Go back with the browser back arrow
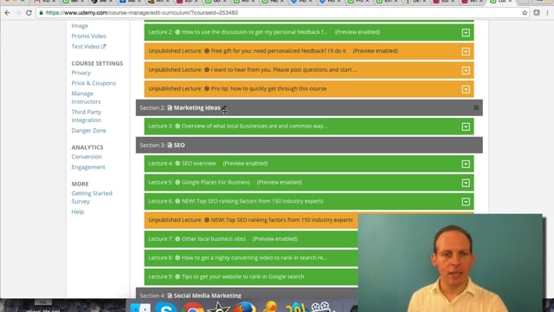This screenshot has height=312, width=554. [8, 13]
